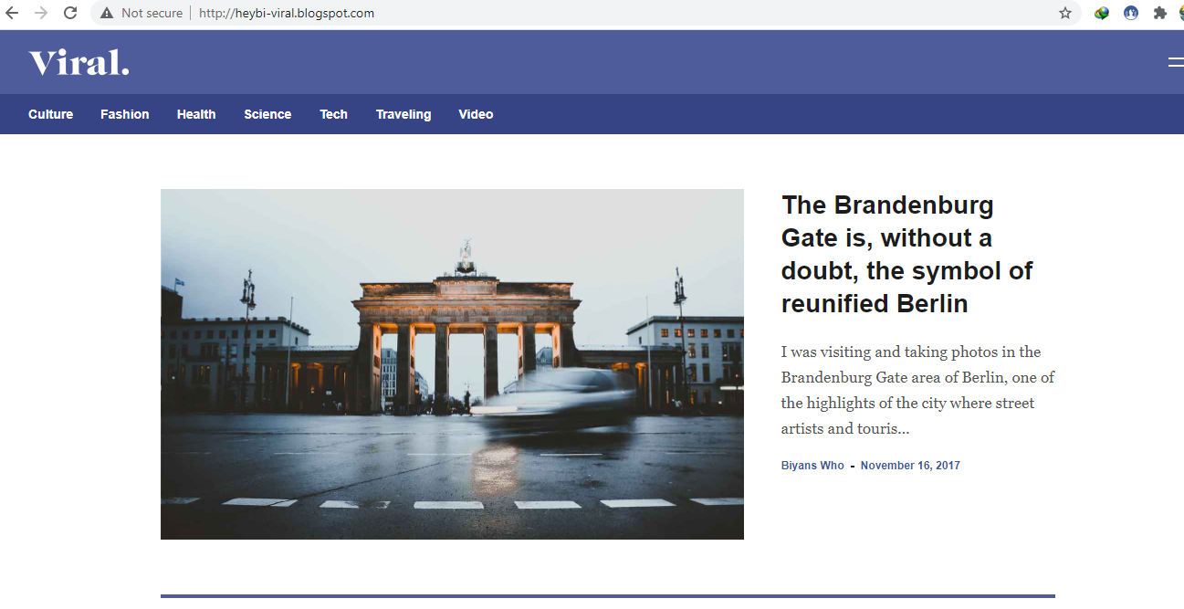Click the November 16, 2017 post date

tap(910, 466)
